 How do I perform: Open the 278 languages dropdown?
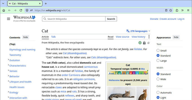coord(138,31)
